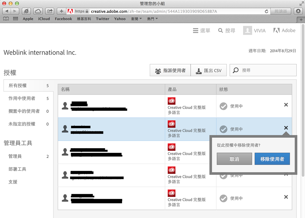
Task: Open the Twitter bookmark
Action: point(102,19)
